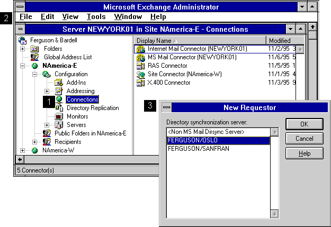Click the Ferguson & Bardell organization icon
This screenshot has width=331, height=227.
(x=22, y=40)
